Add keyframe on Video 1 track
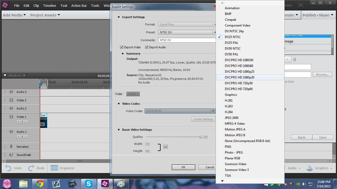Viewport: 337px width, 189px height. tap(22, 122)
